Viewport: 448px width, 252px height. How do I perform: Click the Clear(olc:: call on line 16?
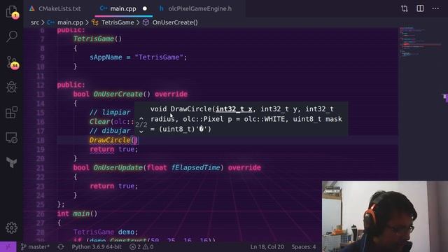112,122
